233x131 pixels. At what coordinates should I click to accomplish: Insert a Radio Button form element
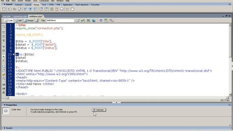[x=30, y=9]
